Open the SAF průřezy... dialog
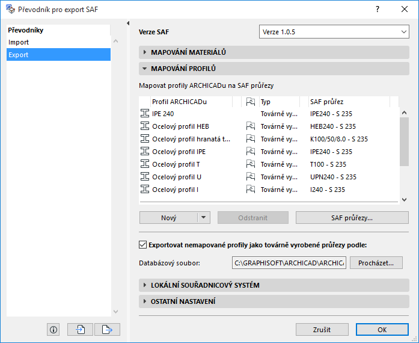This screenshot has height=343, width=419. pyautogui.click(x=352, y=217)
